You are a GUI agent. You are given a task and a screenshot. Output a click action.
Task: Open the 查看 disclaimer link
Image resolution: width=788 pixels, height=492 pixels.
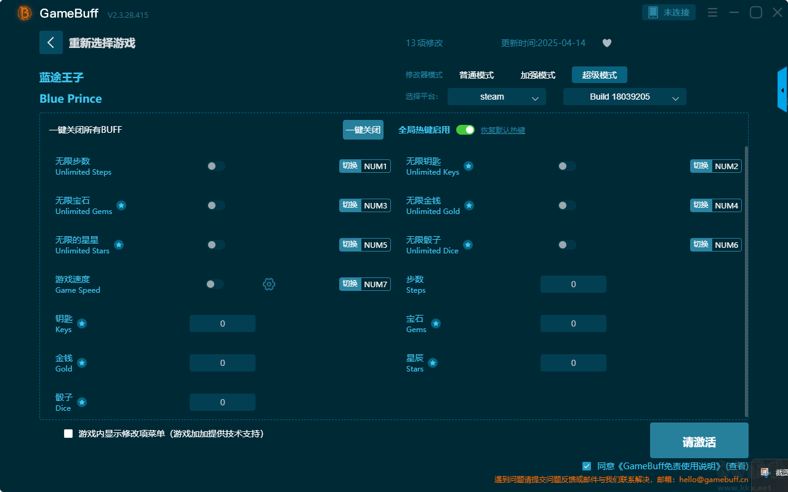click(x=738, y=466)
